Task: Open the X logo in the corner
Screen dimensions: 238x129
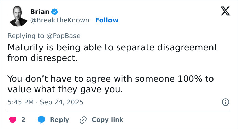Action: (x=225, y=11)
